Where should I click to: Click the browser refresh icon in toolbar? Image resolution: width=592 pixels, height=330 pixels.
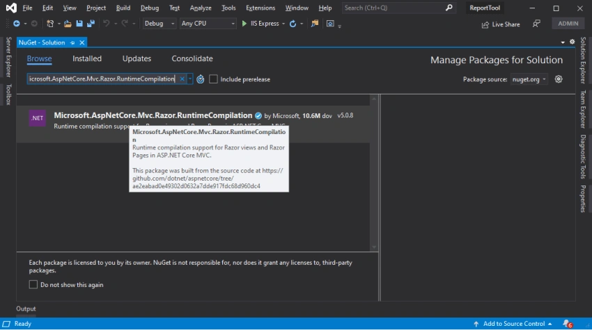pos(293,24)
